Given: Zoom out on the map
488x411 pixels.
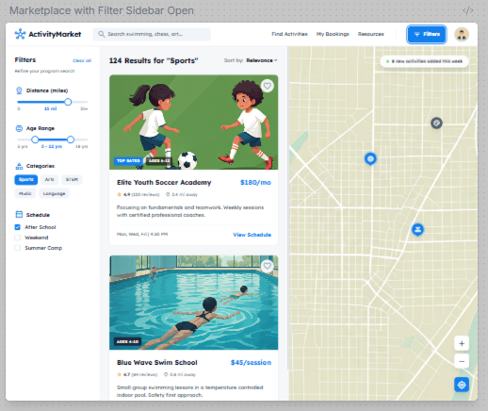Looking at the screenshot, I should coord(462,361).
